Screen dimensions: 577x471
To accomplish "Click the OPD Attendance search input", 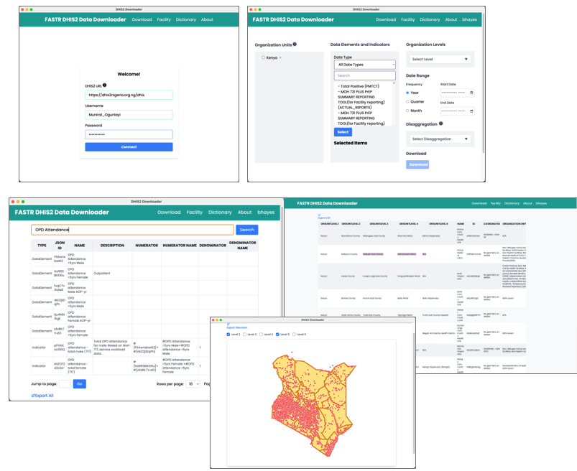I will point(132,230).
